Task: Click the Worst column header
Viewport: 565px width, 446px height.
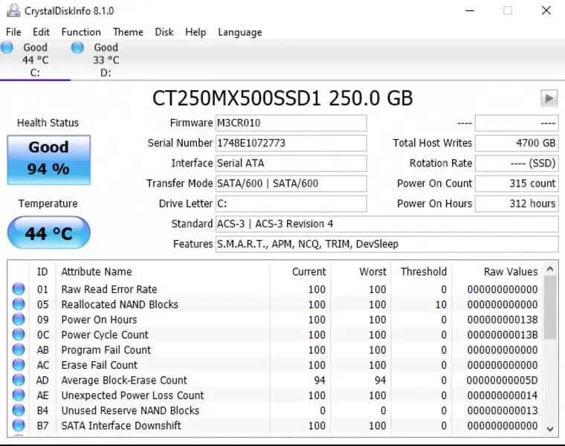Action: tap(372, 271)
